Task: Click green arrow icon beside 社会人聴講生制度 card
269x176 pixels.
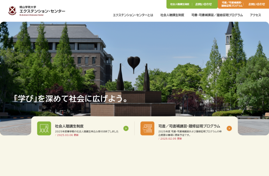Action: (x=126, y=128)
